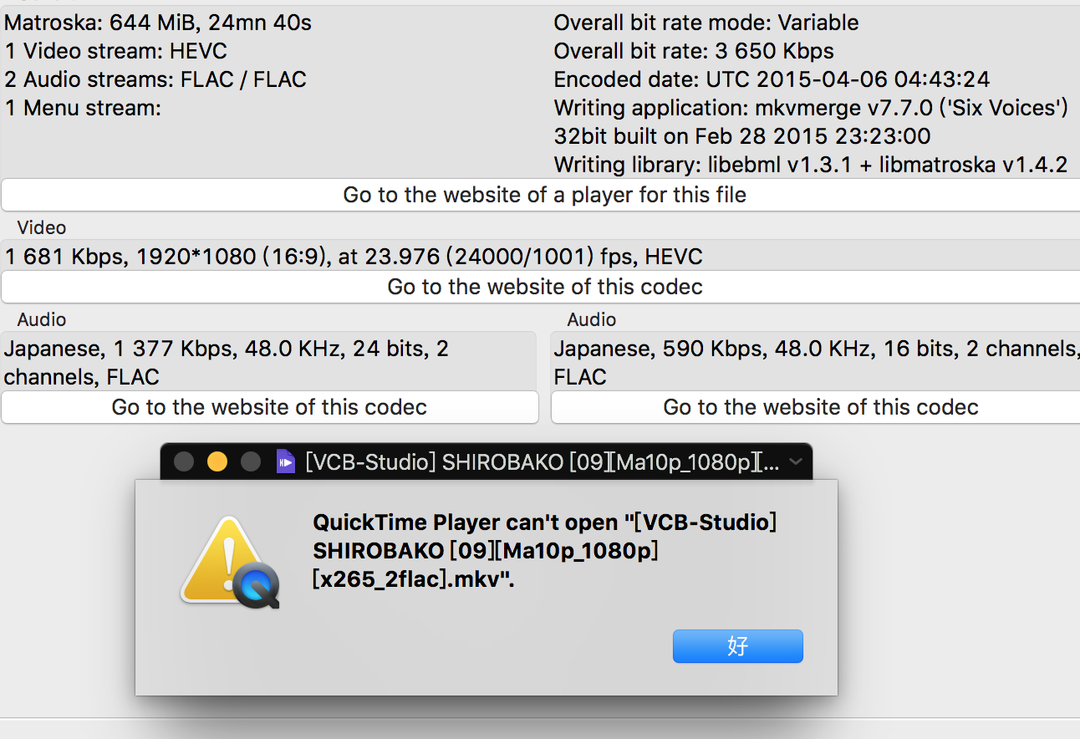Click the gray zoom button in title bar
This screenshot has height=739, width=1080.
(250, 461)
